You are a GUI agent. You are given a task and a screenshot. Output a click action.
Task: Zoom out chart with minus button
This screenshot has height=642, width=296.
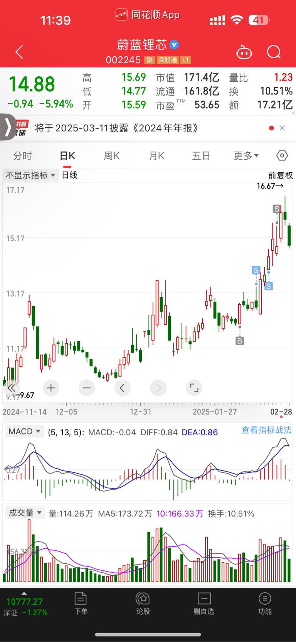point(87,388)
